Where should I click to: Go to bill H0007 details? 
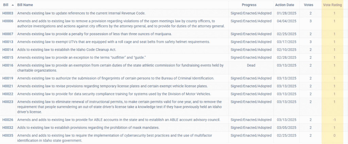click(7, 34)
